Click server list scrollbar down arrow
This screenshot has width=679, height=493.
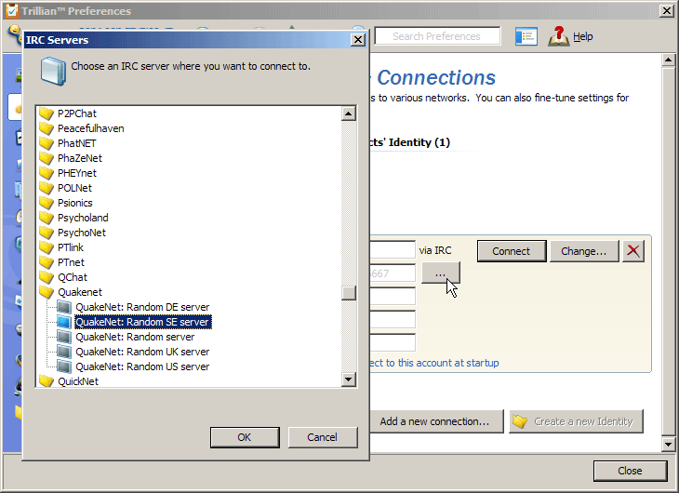[x=349, y=380]
